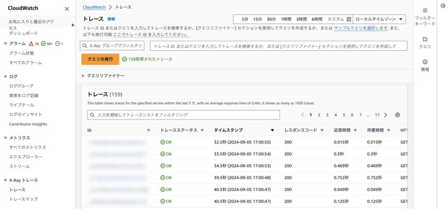Go to page 3 of traces
448x209 pixels.
pos(327,115)
